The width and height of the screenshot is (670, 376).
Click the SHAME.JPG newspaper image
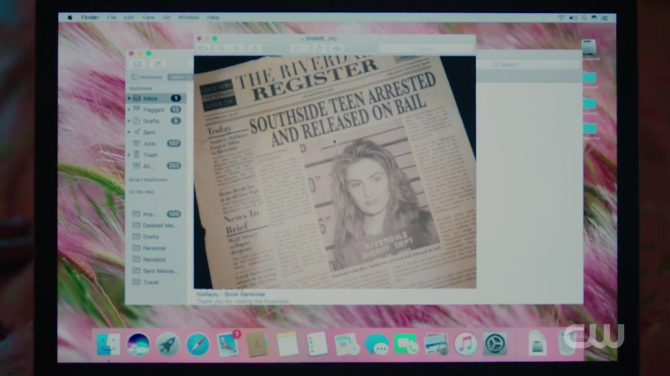(335, 172)
